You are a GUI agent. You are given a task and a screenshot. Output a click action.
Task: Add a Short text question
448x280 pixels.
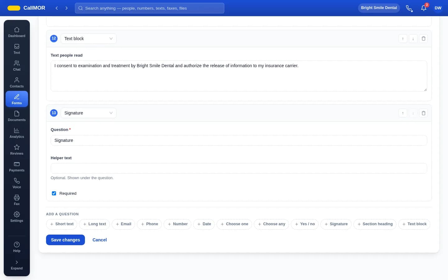point(62,224)
